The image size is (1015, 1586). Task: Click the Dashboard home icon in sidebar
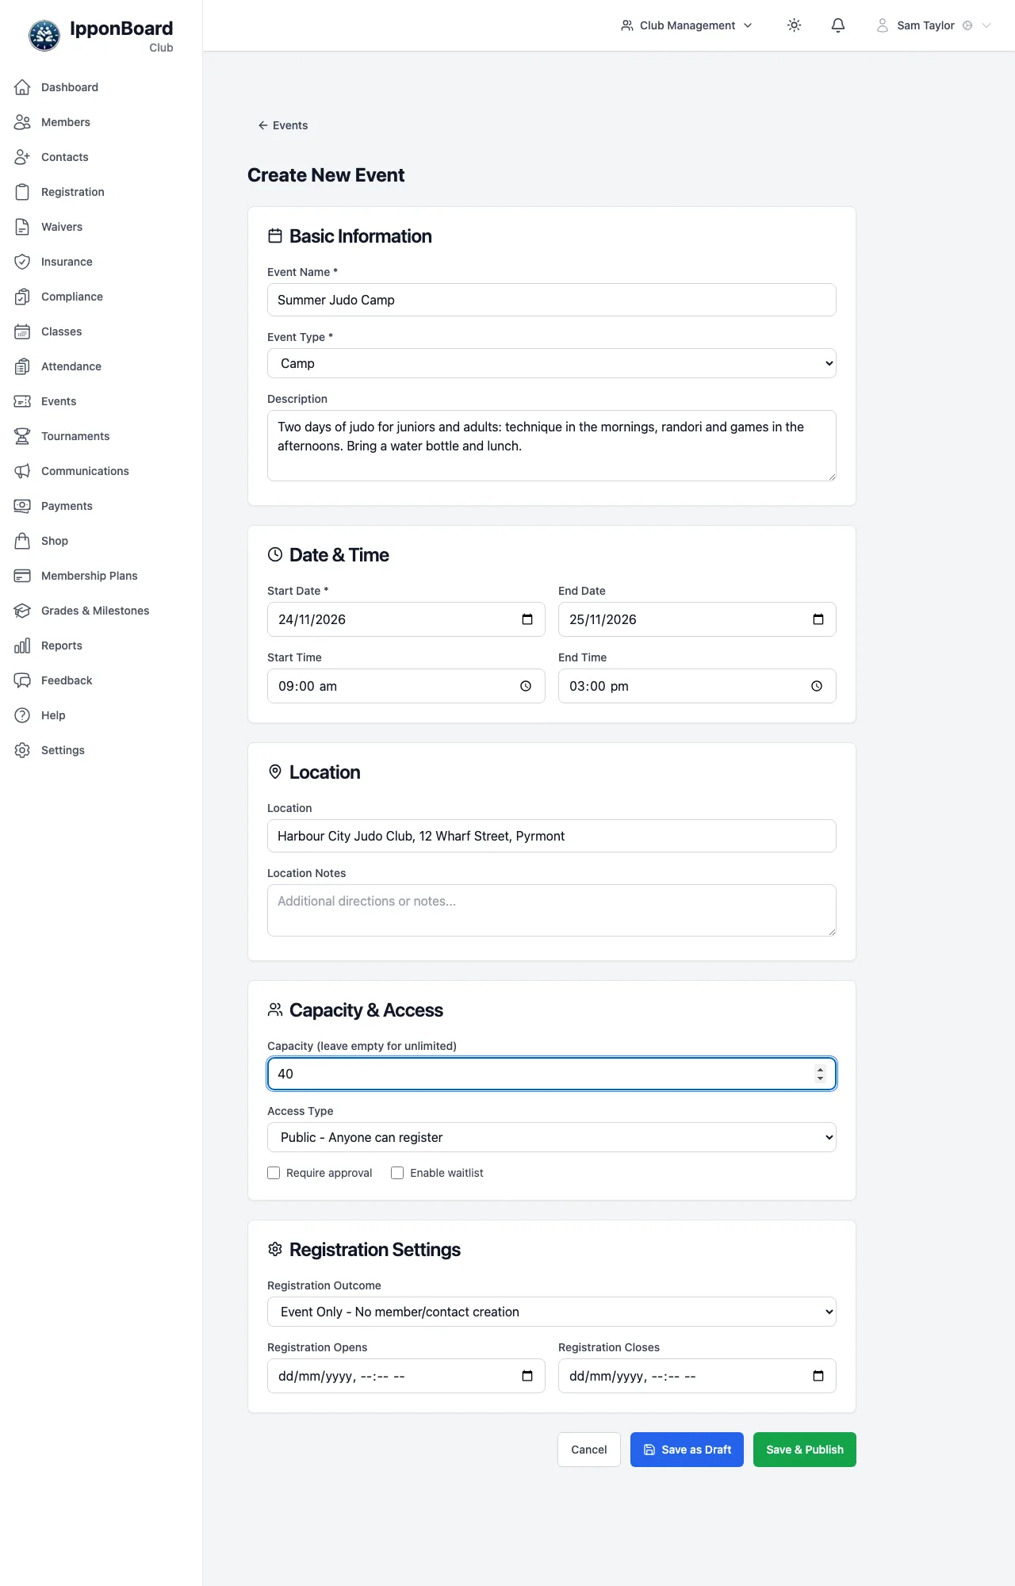click(x=22, y=87)
